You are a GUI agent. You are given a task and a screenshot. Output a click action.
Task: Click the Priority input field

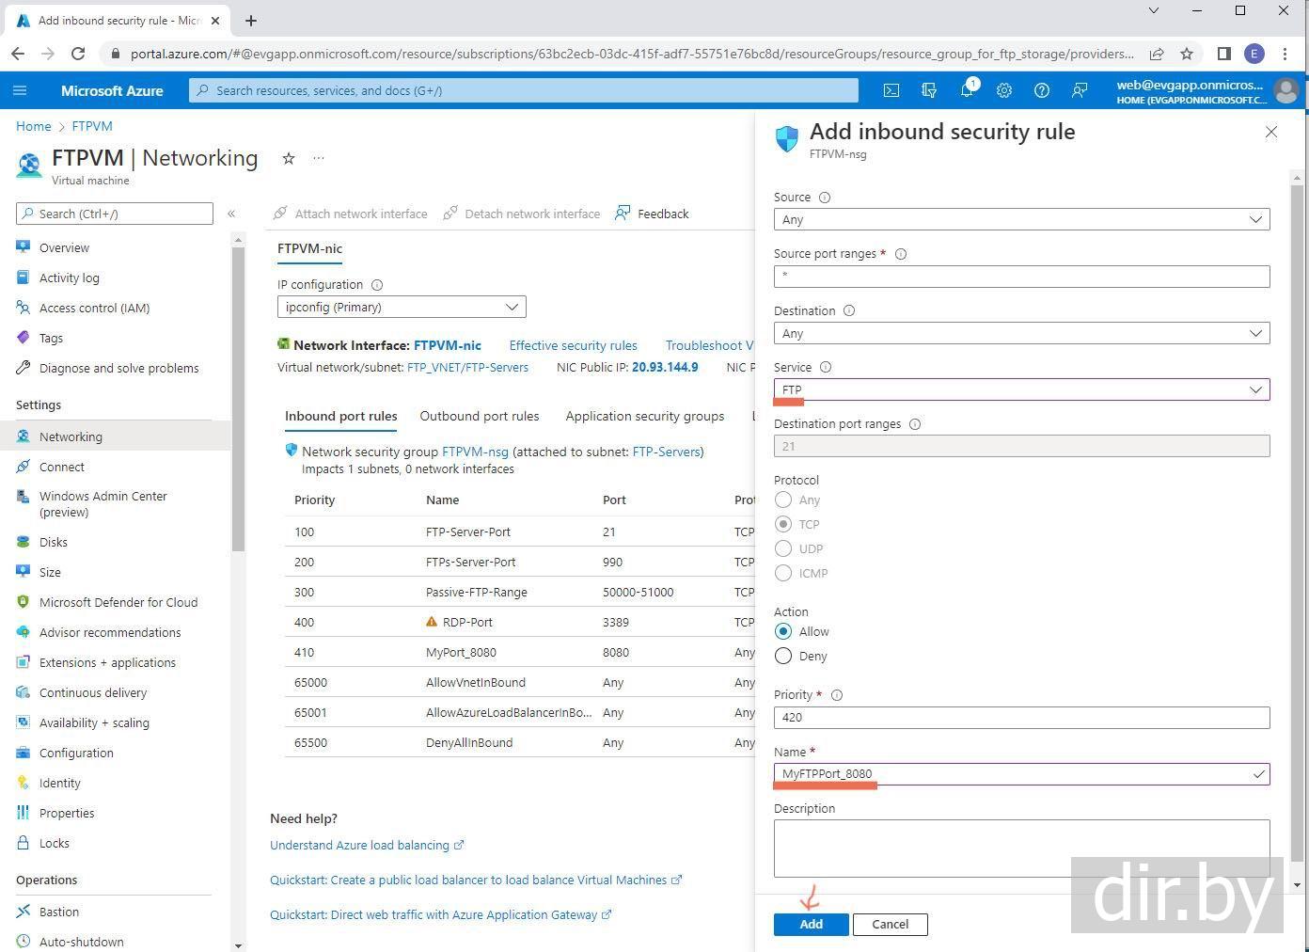(1021, 717)
